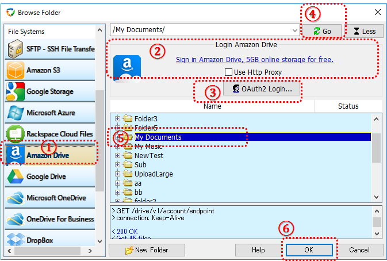This screenshot has height=261, width=387.
Task: Click folder tree scroll-up arrow
Action: coord(377,119)
